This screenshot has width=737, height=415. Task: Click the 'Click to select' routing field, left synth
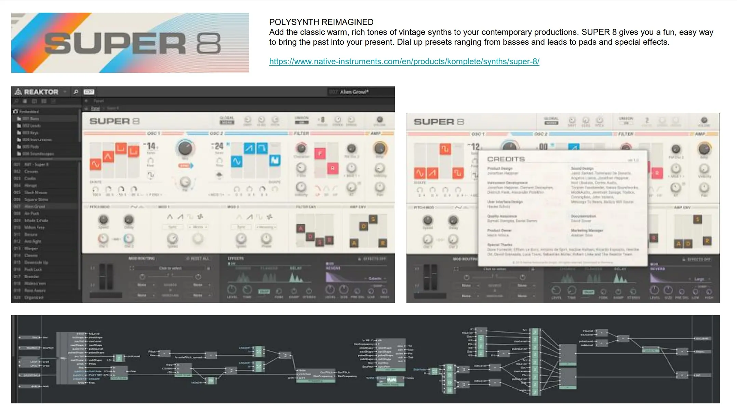(x=170, y=268)
